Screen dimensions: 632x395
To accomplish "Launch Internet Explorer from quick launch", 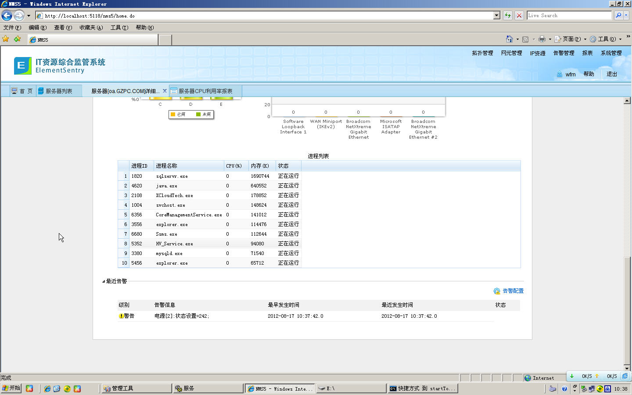I will click(x=47, y=388).
